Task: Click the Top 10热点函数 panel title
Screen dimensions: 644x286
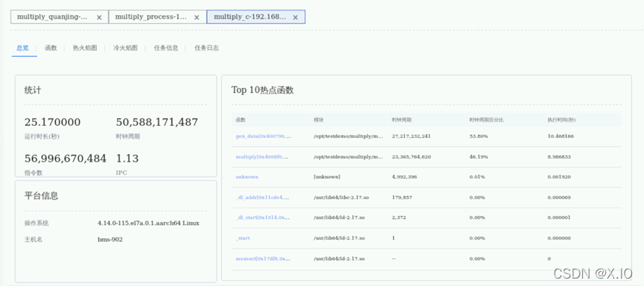Action: tap(263, 90)
